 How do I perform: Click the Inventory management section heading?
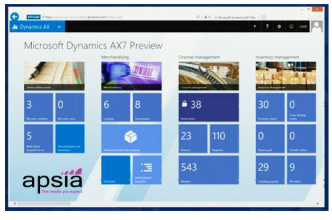tap(277, 57)
